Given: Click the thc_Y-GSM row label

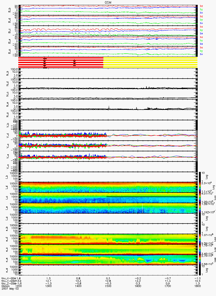Looking at the screenshot, I should click(9, 281).
